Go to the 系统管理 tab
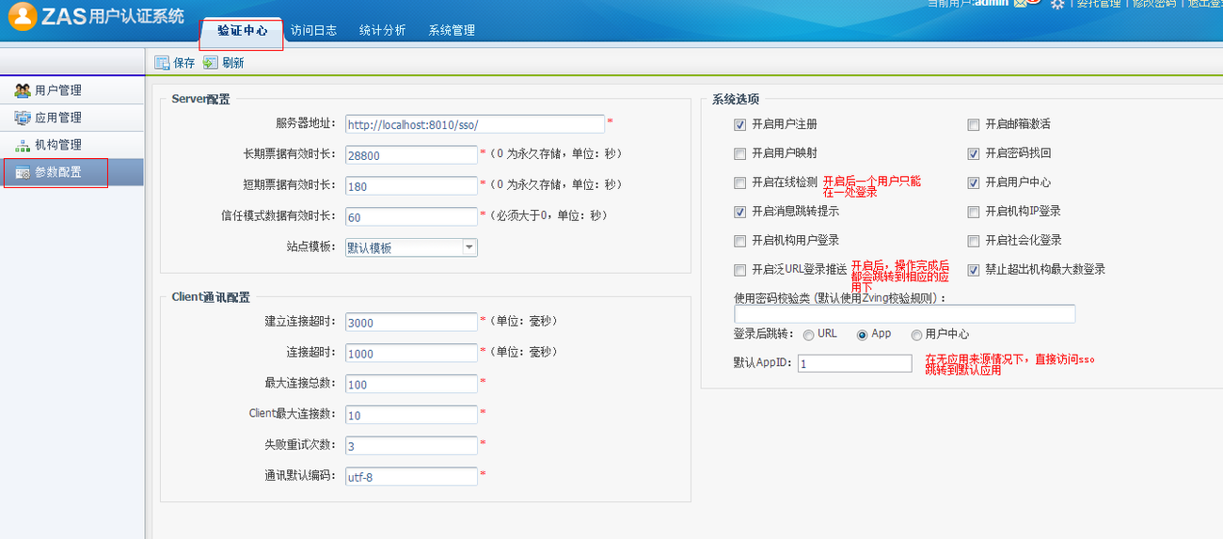The image size is (1223, 539). (452, 30)
